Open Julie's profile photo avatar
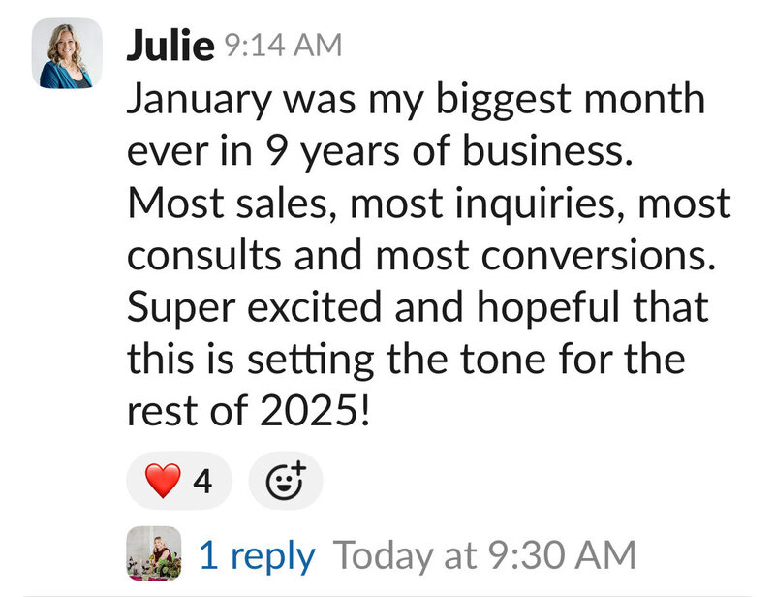775x597 pixels. tap(66, 53)
